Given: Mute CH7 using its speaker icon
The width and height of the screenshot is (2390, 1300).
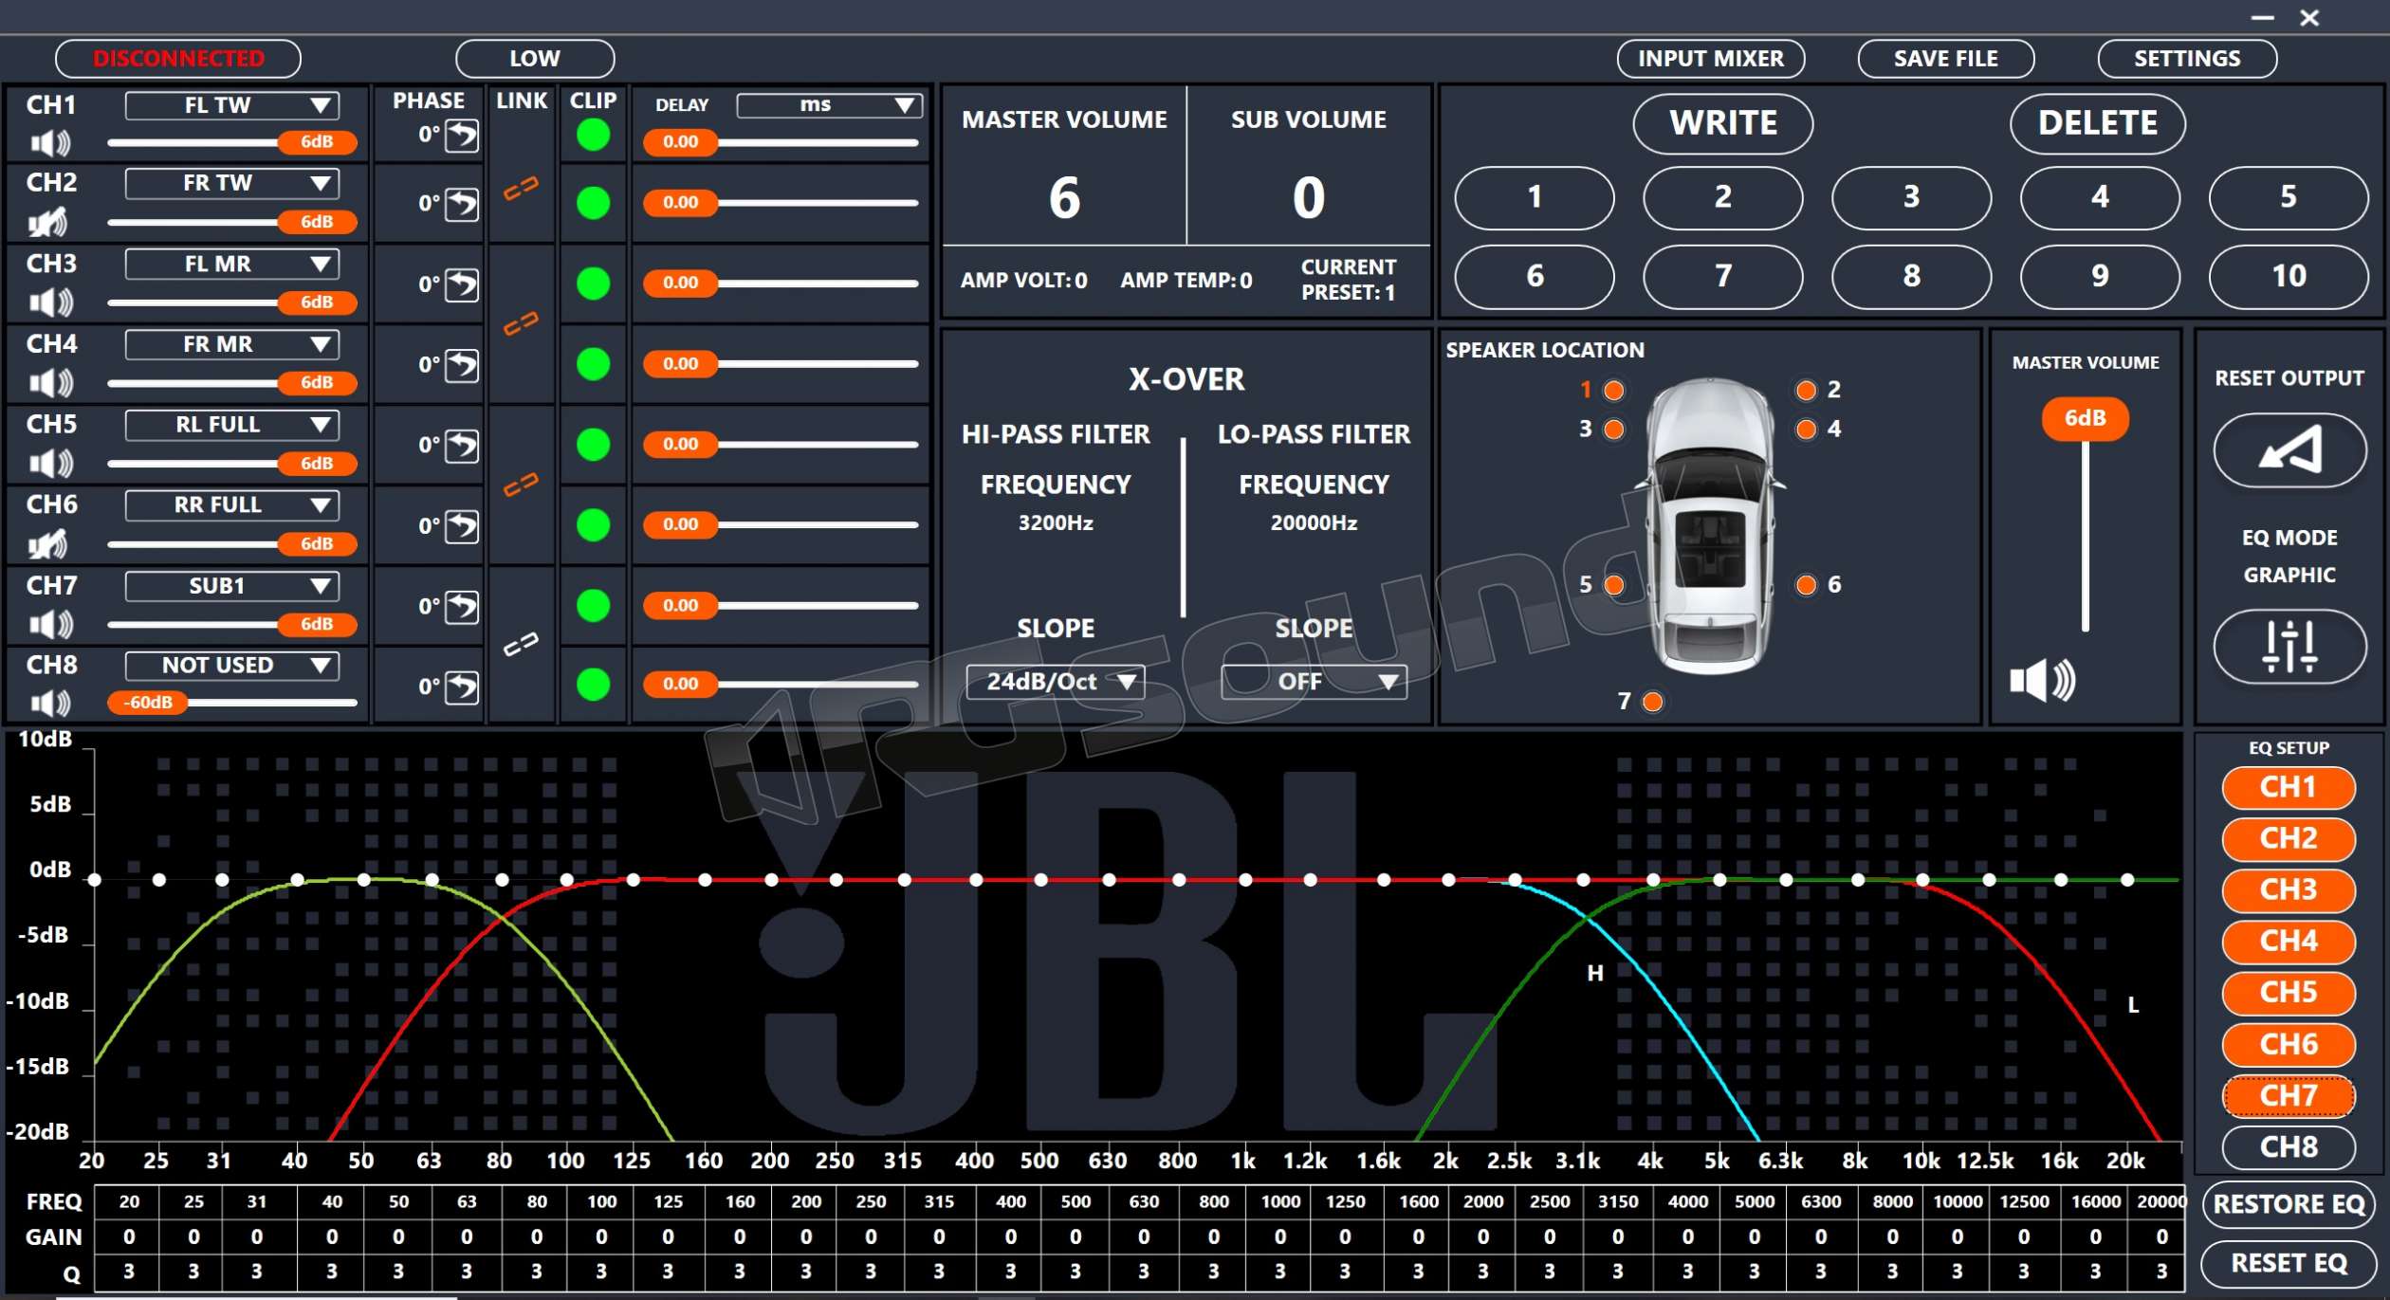Looking at the screenshot, I should click(x=49, y=624).
